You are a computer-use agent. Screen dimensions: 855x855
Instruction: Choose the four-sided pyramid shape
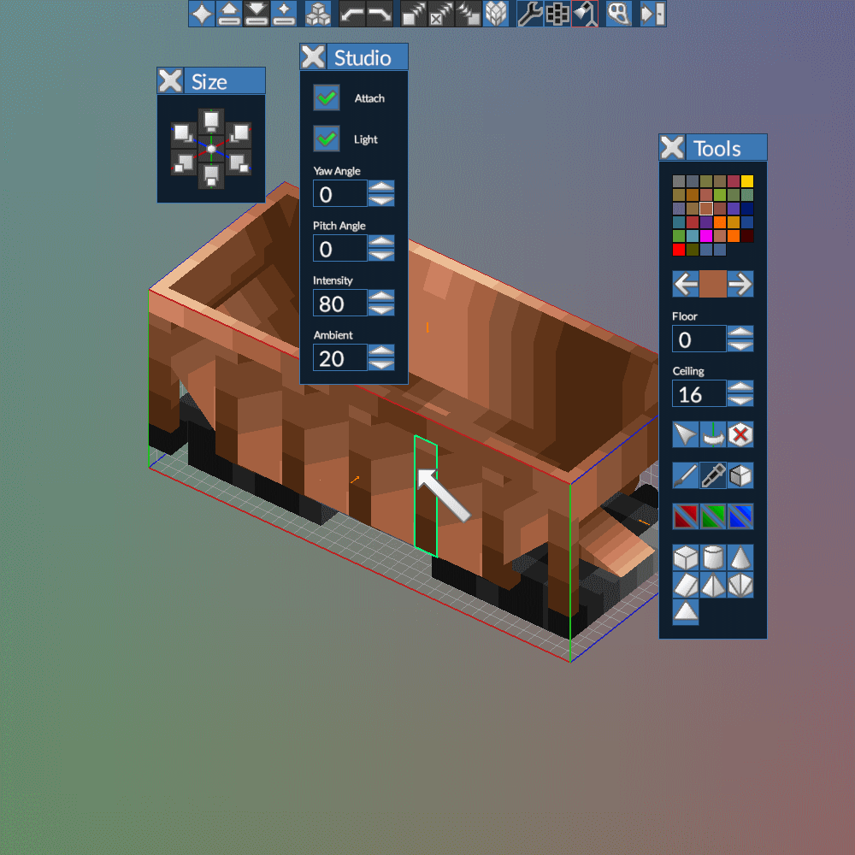(713, 585)
